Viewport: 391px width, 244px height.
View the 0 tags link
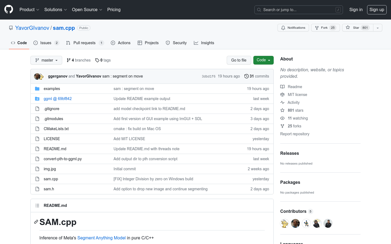103,60
